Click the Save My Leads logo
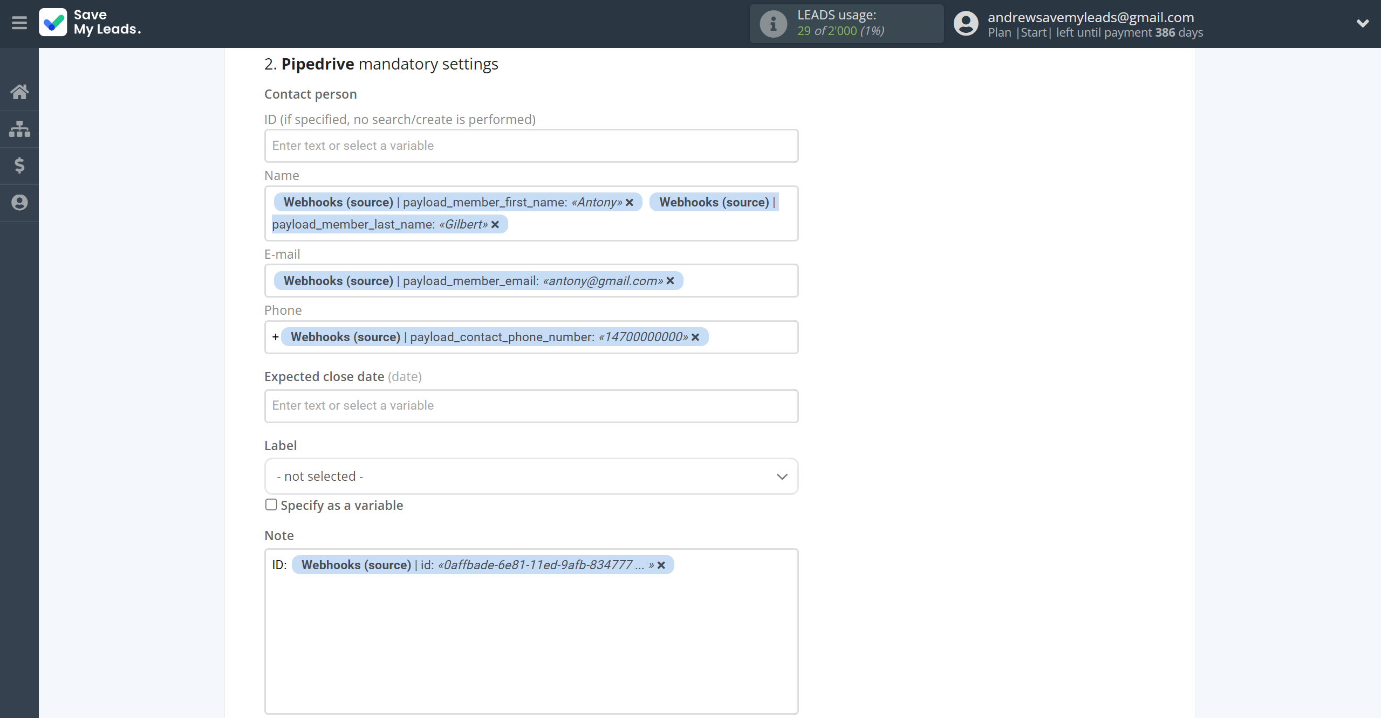The image size is (1381, 718). pos(90,23)
